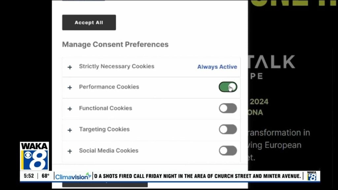Screen dimensions: 338x190
Task: Click the WAKA 8 CBS logo
Action: click(x=34, y=156)
